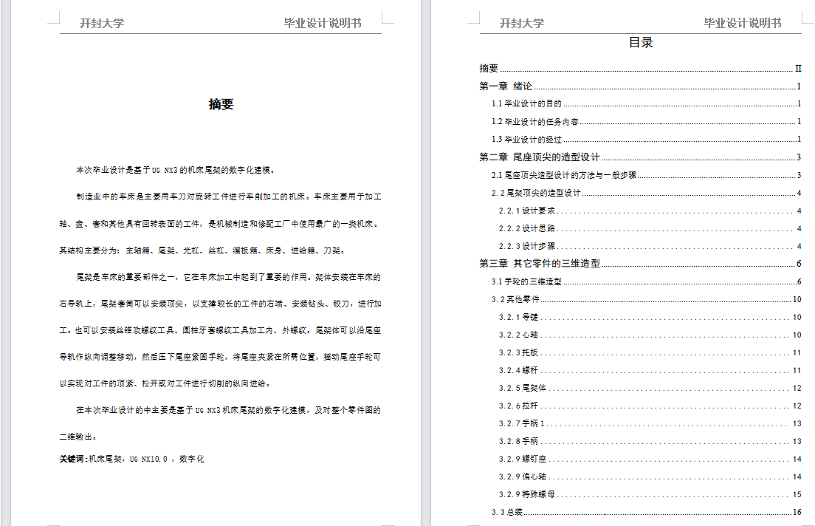Select the 3.2 其他零件 entry
This screenshot has height=526, width=815.
(x=646, y=299)
